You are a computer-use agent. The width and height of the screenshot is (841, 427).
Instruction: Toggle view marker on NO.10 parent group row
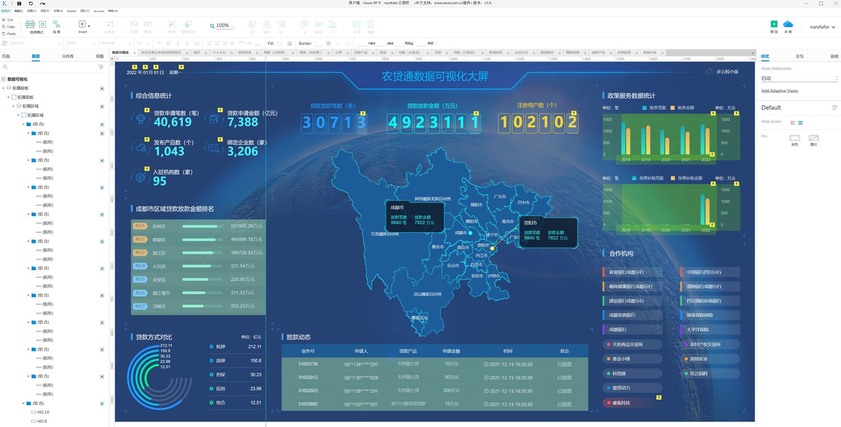tap(102, 403)
